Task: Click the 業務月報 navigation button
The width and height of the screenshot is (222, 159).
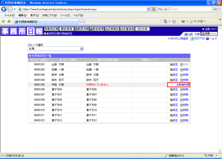Action: [82, 29]
